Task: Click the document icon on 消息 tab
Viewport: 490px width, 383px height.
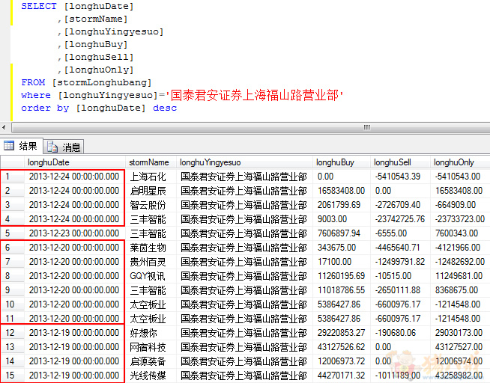Action: point(52,147)
